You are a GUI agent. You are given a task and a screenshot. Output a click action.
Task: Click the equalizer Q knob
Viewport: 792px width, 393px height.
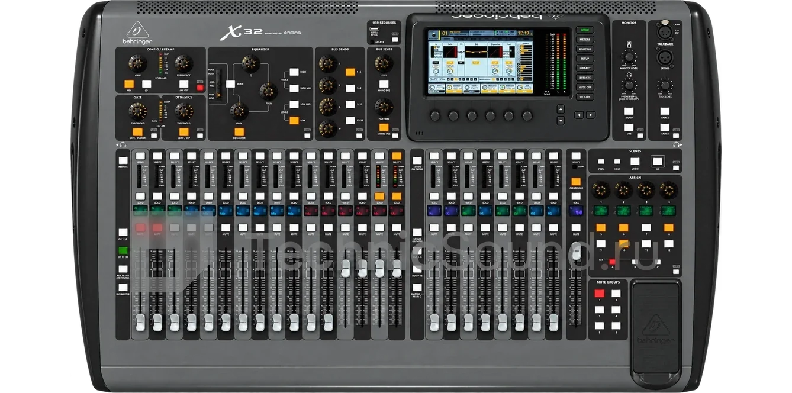click(x=250, y=63)
